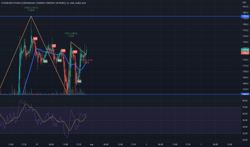Select the red 1736.0 price tag
250x147 pixels.
(245, 53)
